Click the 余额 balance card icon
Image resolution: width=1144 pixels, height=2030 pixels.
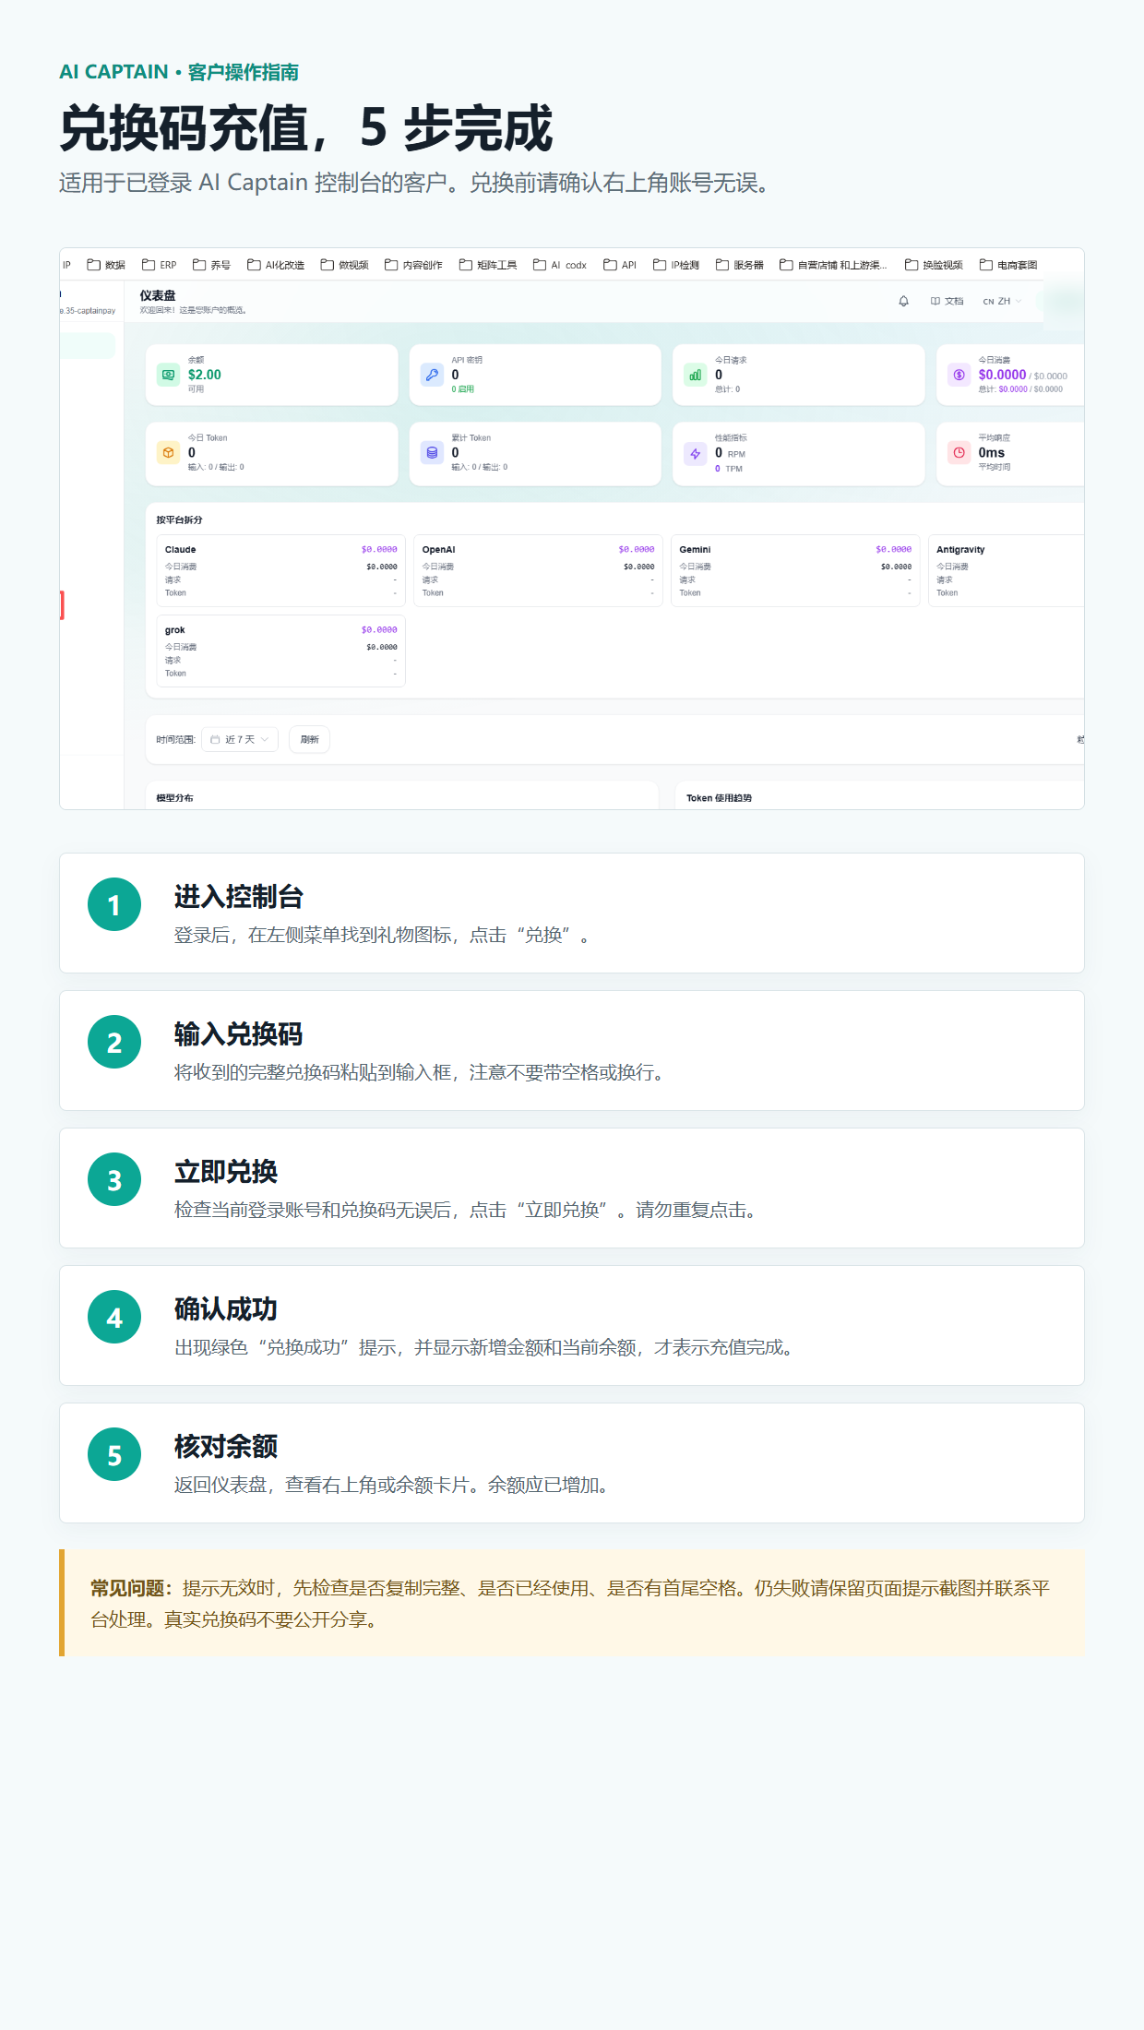click(168, 375)
